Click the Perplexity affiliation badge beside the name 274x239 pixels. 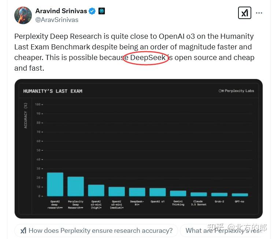[x=101, y=11]
